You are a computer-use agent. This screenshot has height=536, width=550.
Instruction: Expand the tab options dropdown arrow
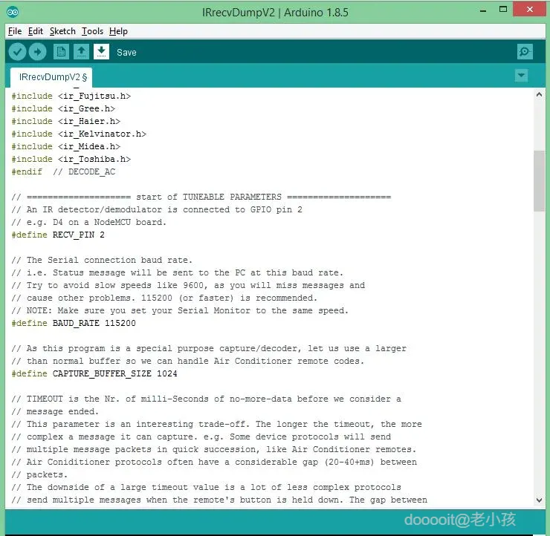pyautogui.click(x=521, y=75)
